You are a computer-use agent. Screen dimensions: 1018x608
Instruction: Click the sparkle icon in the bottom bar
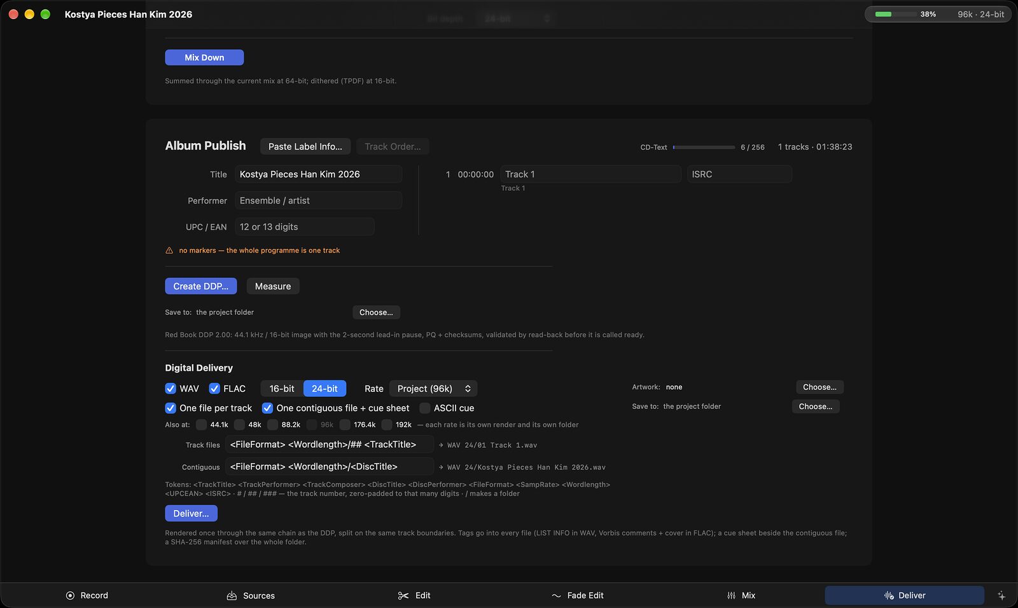click(x=1001, y=595)
